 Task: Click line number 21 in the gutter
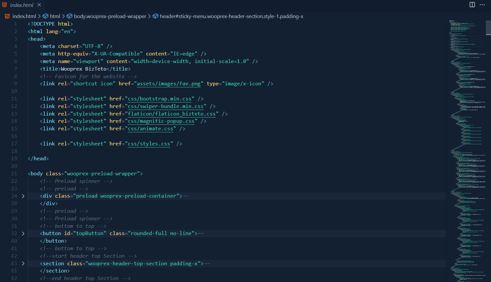click(x=14, y=173)
